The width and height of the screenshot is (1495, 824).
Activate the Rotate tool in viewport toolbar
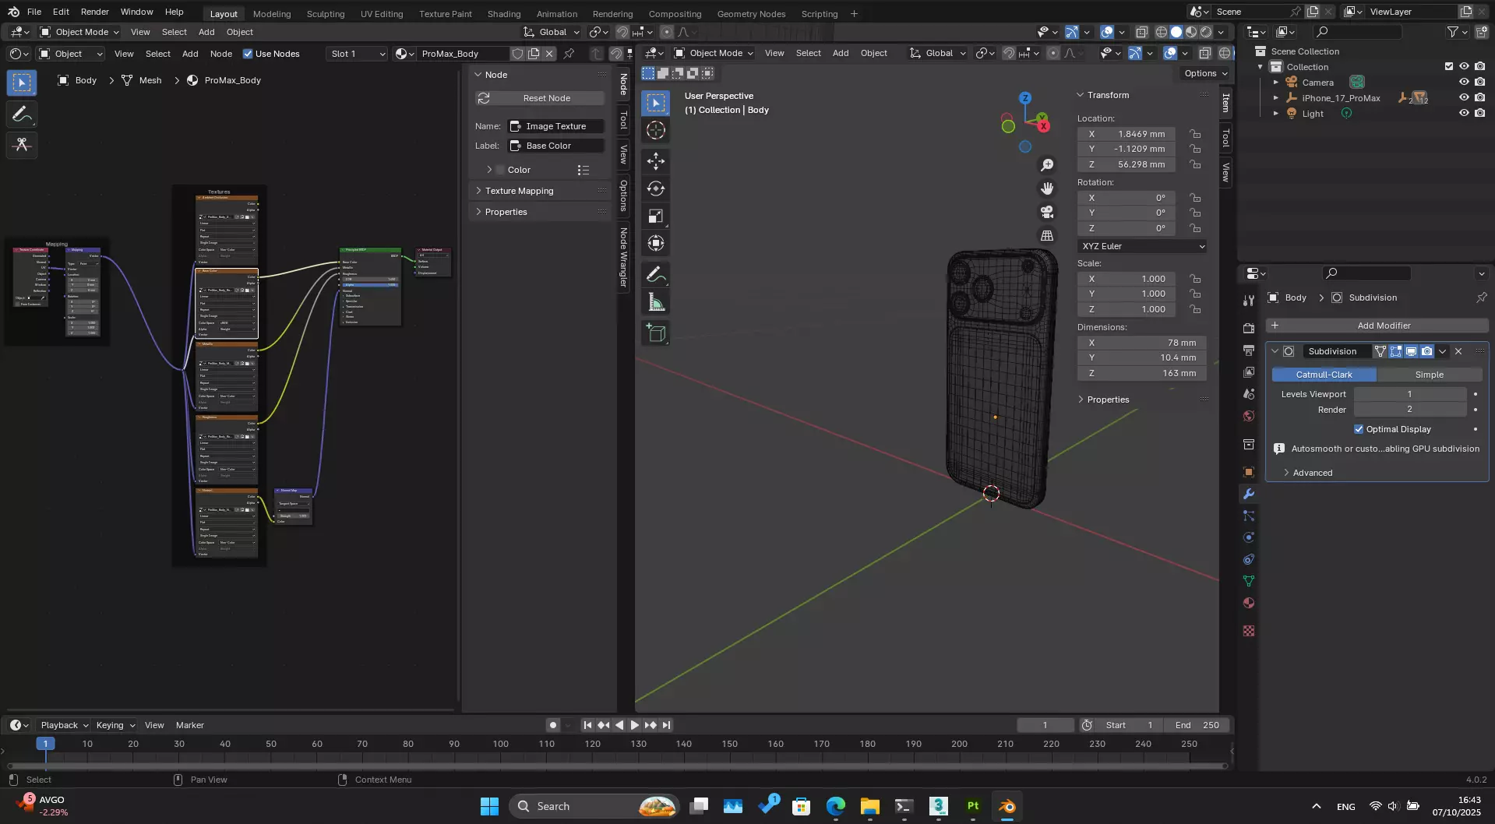point(656,188)
